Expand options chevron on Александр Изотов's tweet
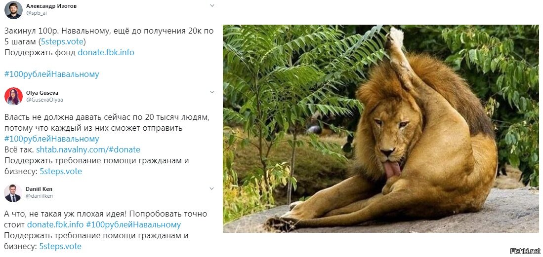543x257 pixels. (212, 5)
